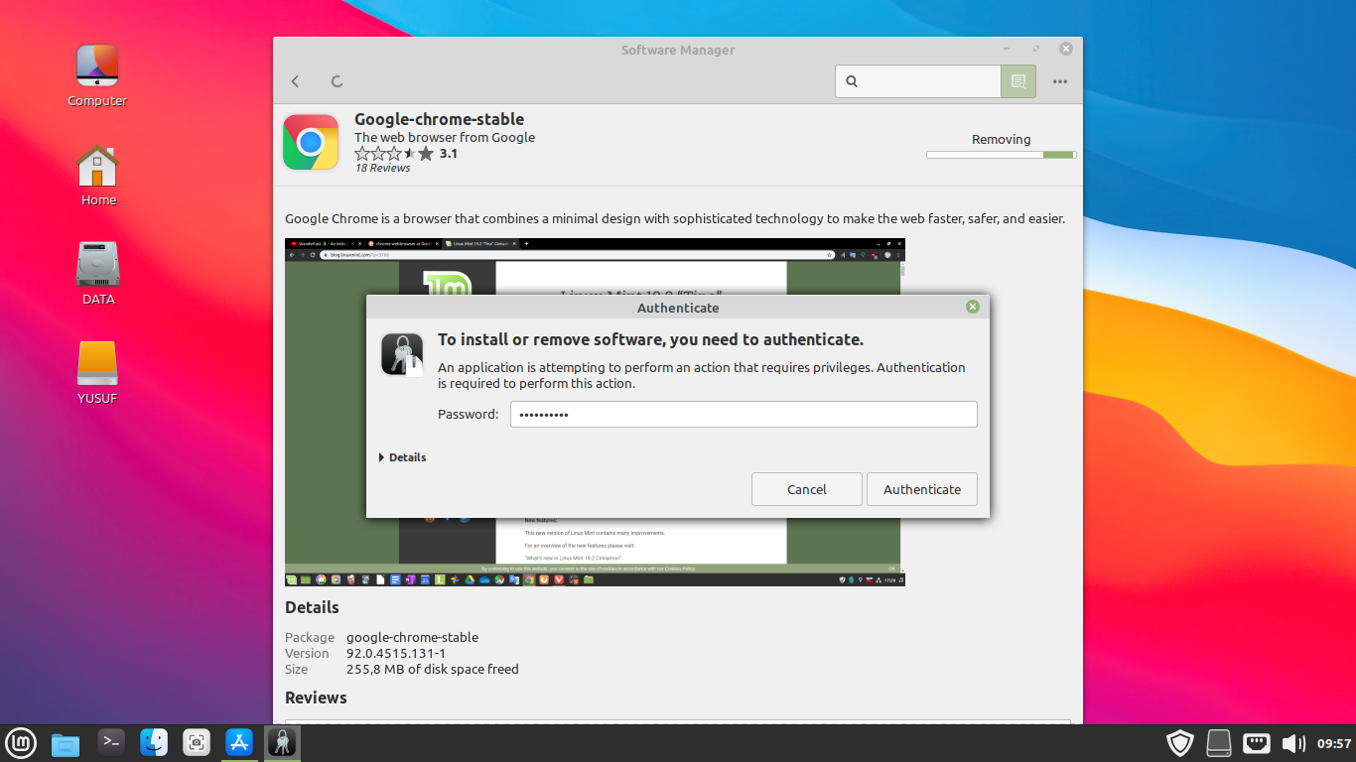Click the Reviews heading
1356x762 pixels.
(316, 698)
